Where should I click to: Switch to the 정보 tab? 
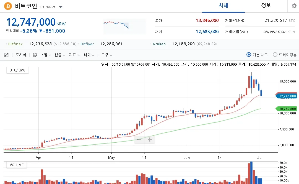266,6
